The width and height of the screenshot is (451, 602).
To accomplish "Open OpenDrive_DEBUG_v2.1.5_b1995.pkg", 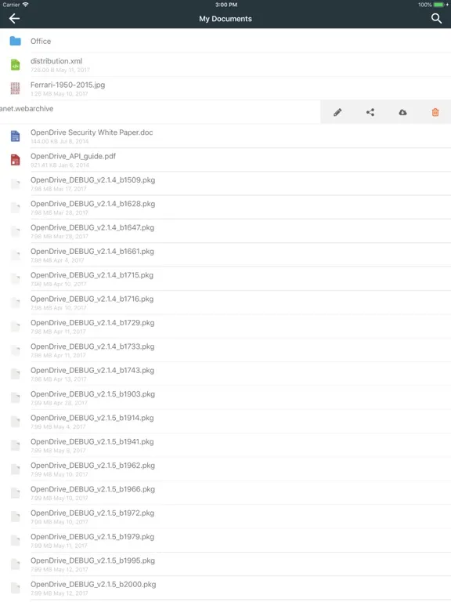I will (225, 564).
